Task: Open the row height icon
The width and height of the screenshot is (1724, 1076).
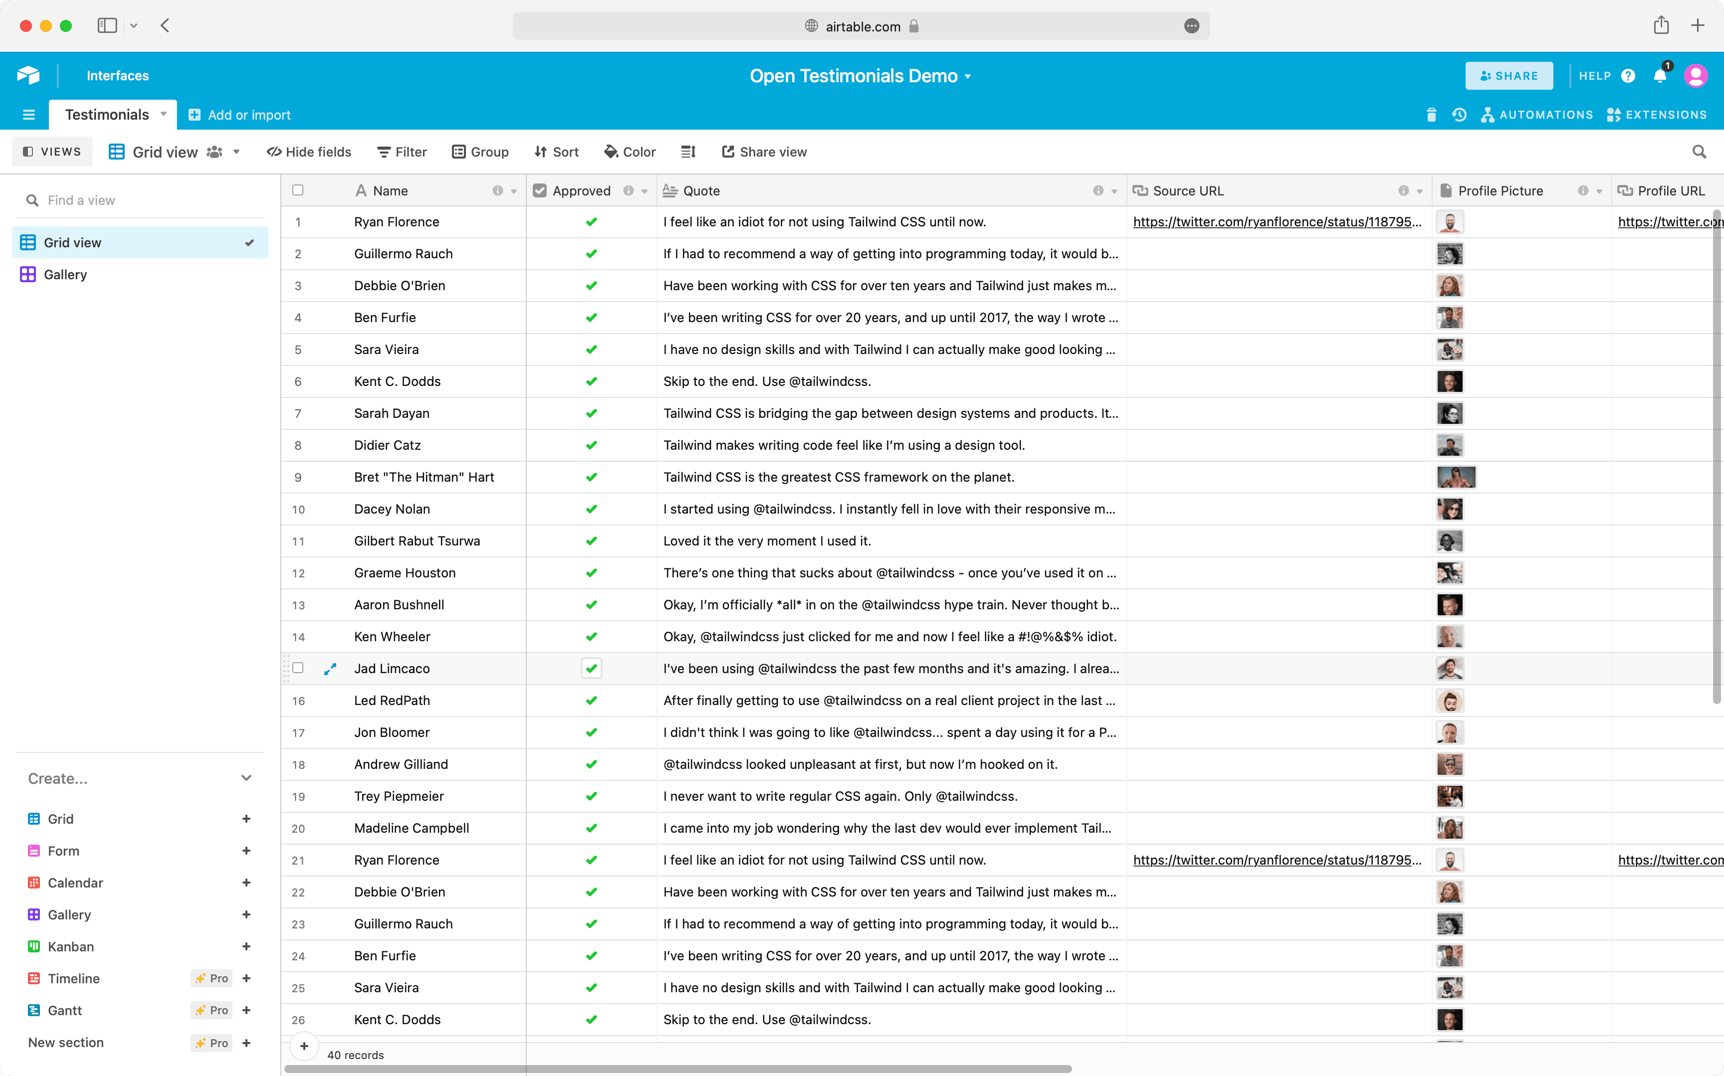Action: [x=687, y=152]
